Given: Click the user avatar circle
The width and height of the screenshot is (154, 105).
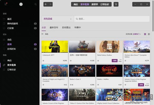Looking at the screenshot, I should coord(21,4).
